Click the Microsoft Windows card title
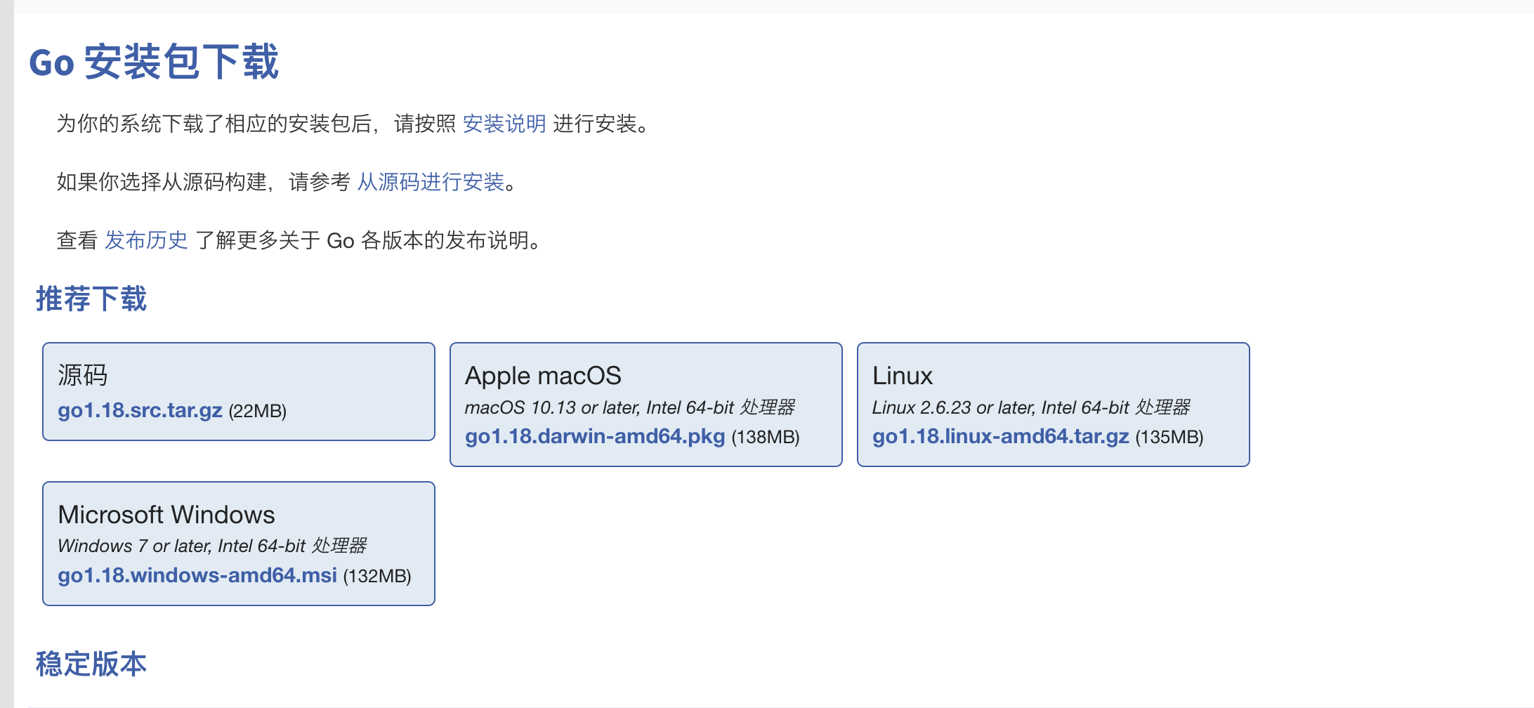Image resolution: width=1534 pixels, height=708 pixels. tap(166, 515)
